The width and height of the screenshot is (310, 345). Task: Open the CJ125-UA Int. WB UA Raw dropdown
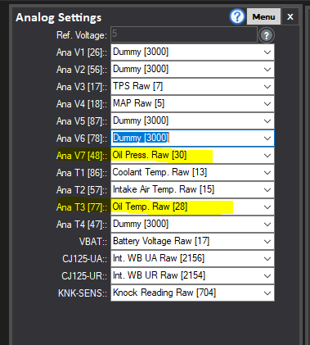(x=192, y=259)
